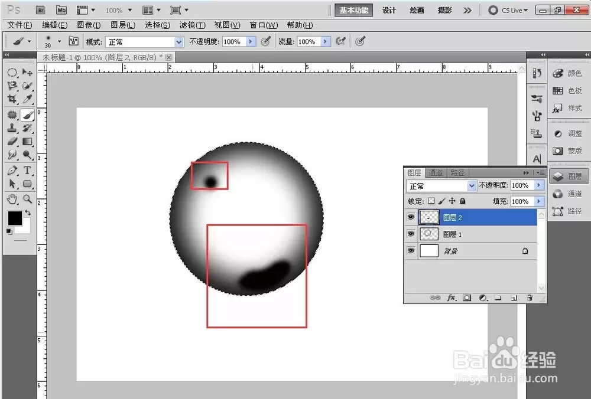Toggle the brush panel button

pos(73,41)
